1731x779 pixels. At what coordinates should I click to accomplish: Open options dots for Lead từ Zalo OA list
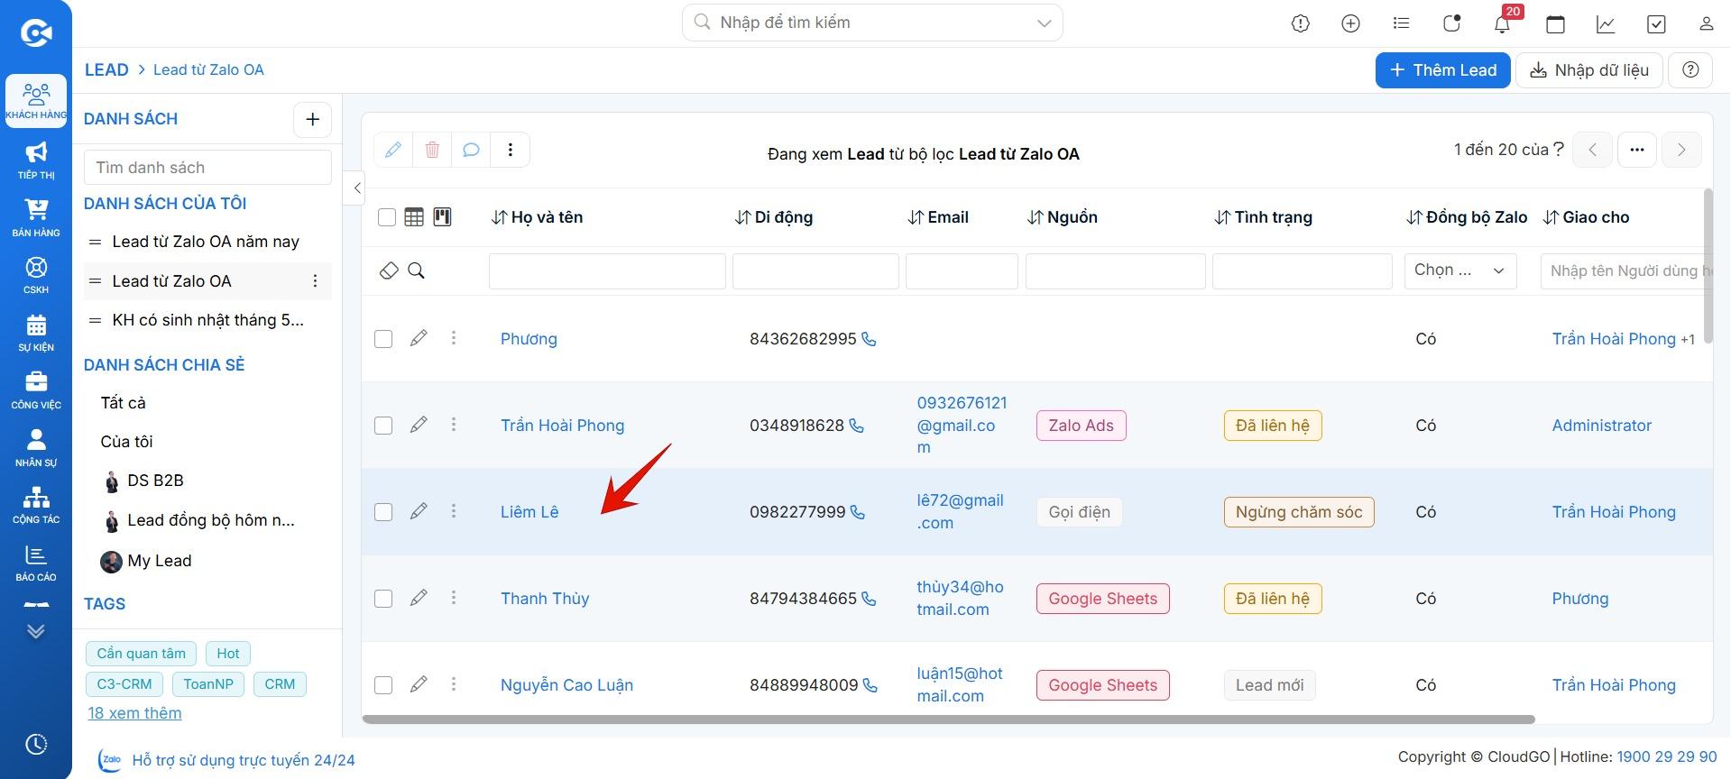(x=315, y=281)
